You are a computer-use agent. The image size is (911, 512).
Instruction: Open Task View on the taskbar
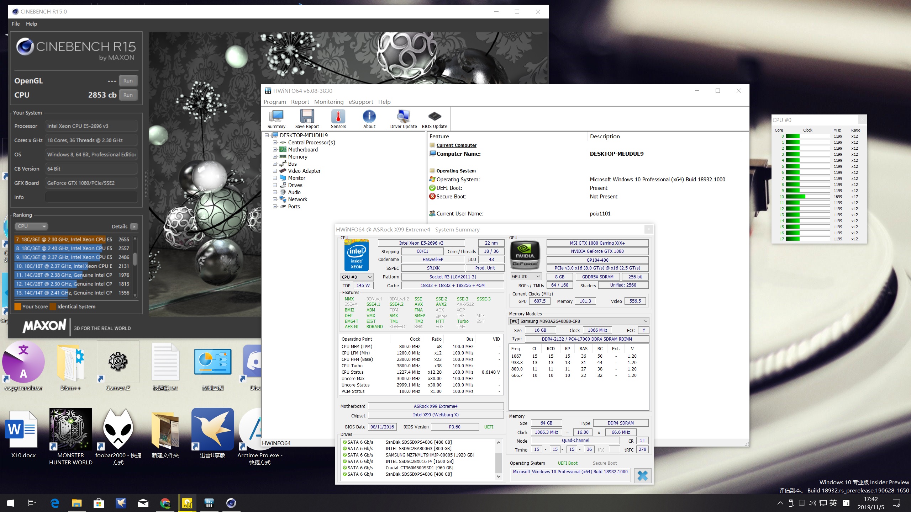32,503
